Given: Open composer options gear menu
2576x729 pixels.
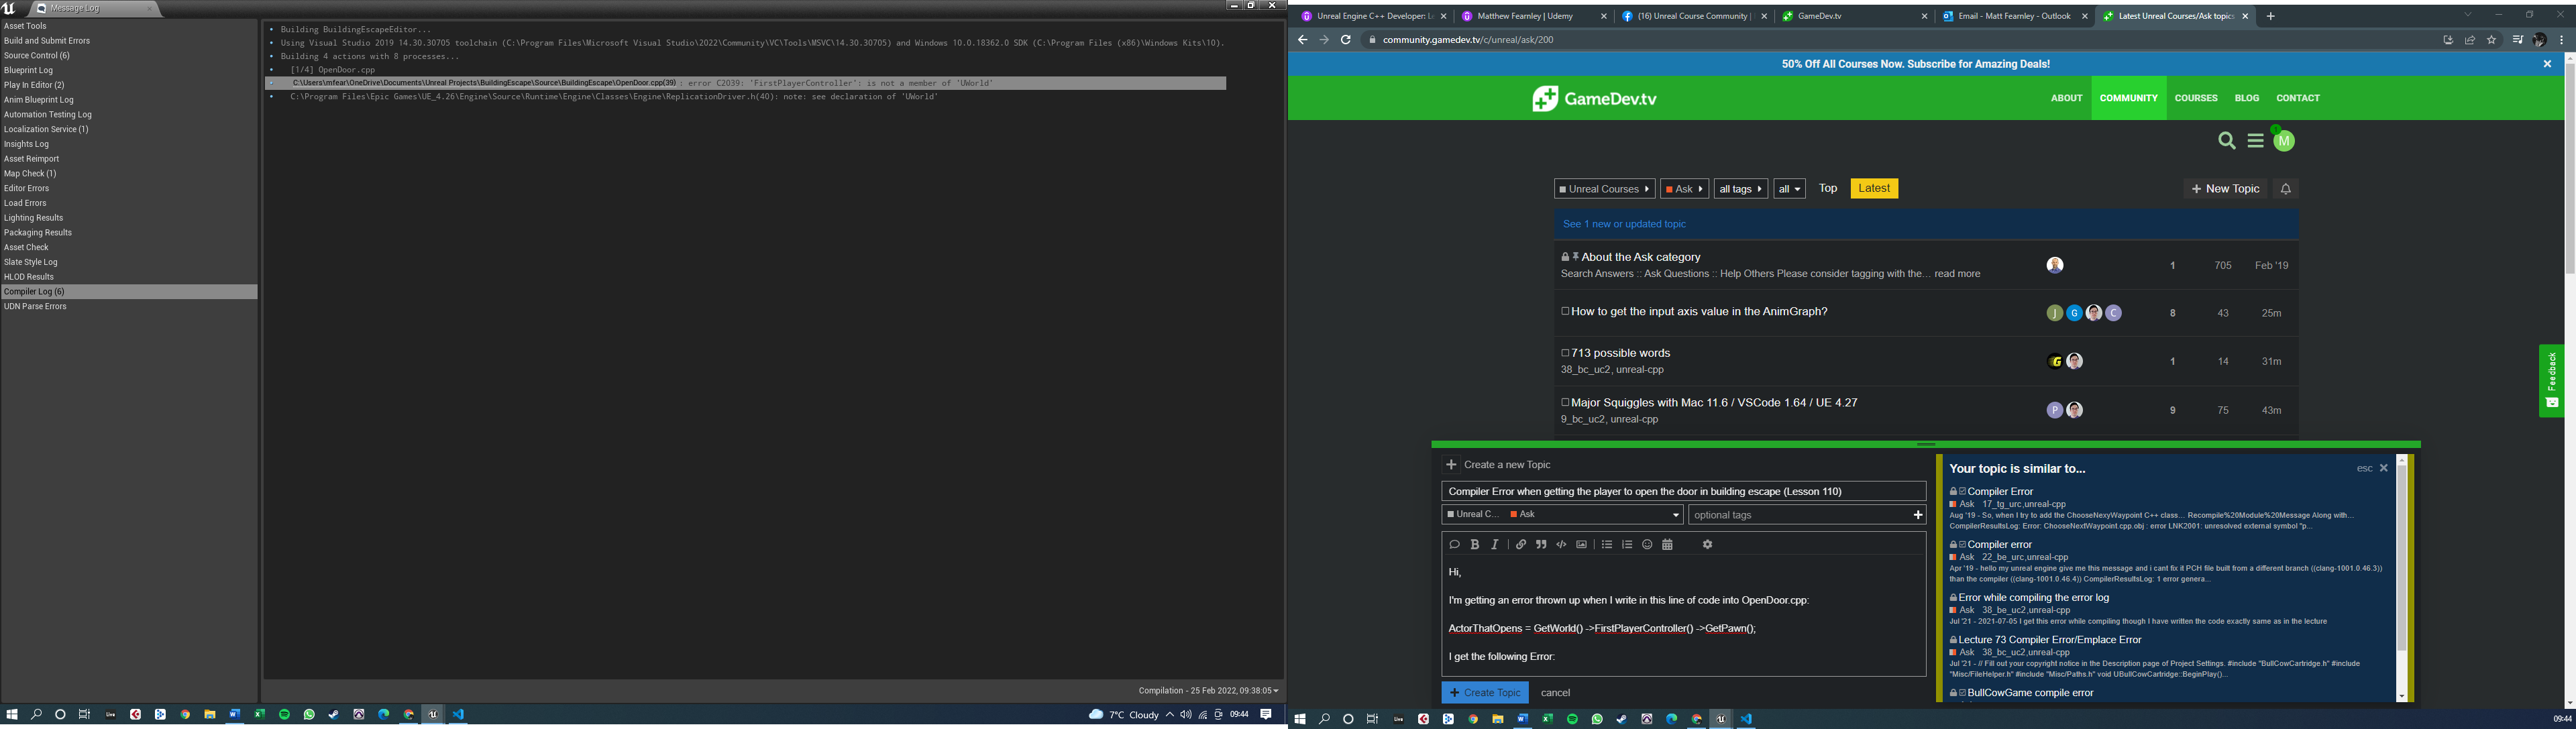Looking at the screenshot, I should point(1707,545).
